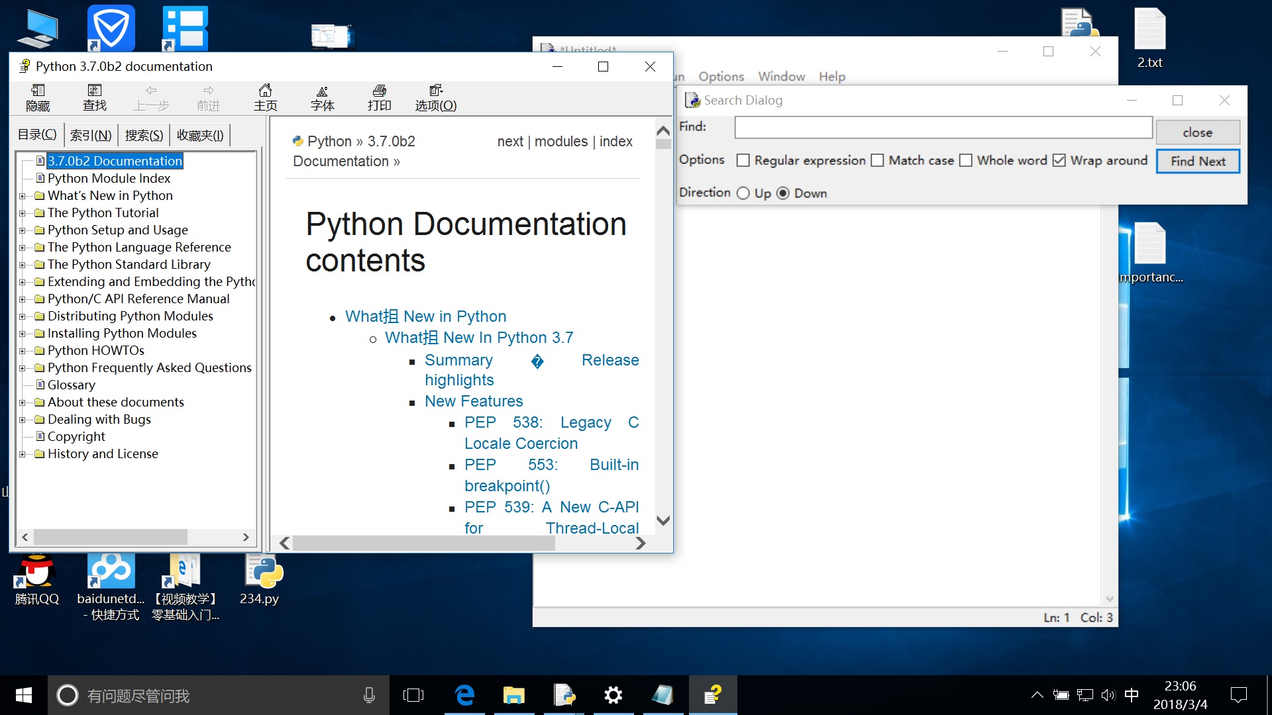Screen dimensions: 1272x715
Task: Click Task View taskbar icon
Action: click(413, 695)
